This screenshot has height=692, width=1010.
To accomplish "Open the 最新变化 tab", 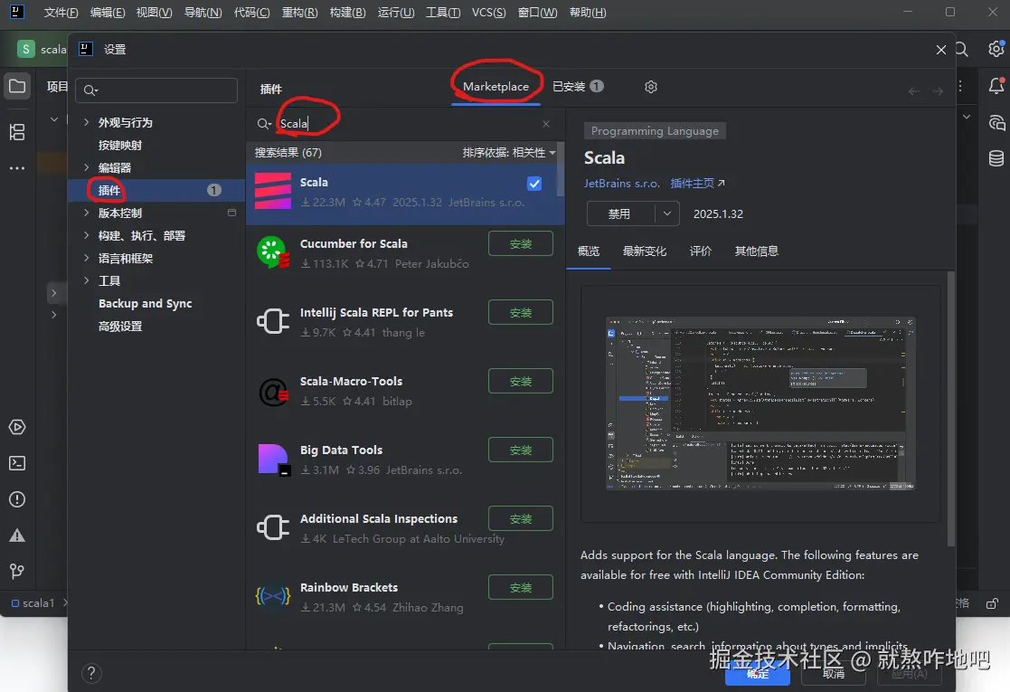I will pos(645,251).
